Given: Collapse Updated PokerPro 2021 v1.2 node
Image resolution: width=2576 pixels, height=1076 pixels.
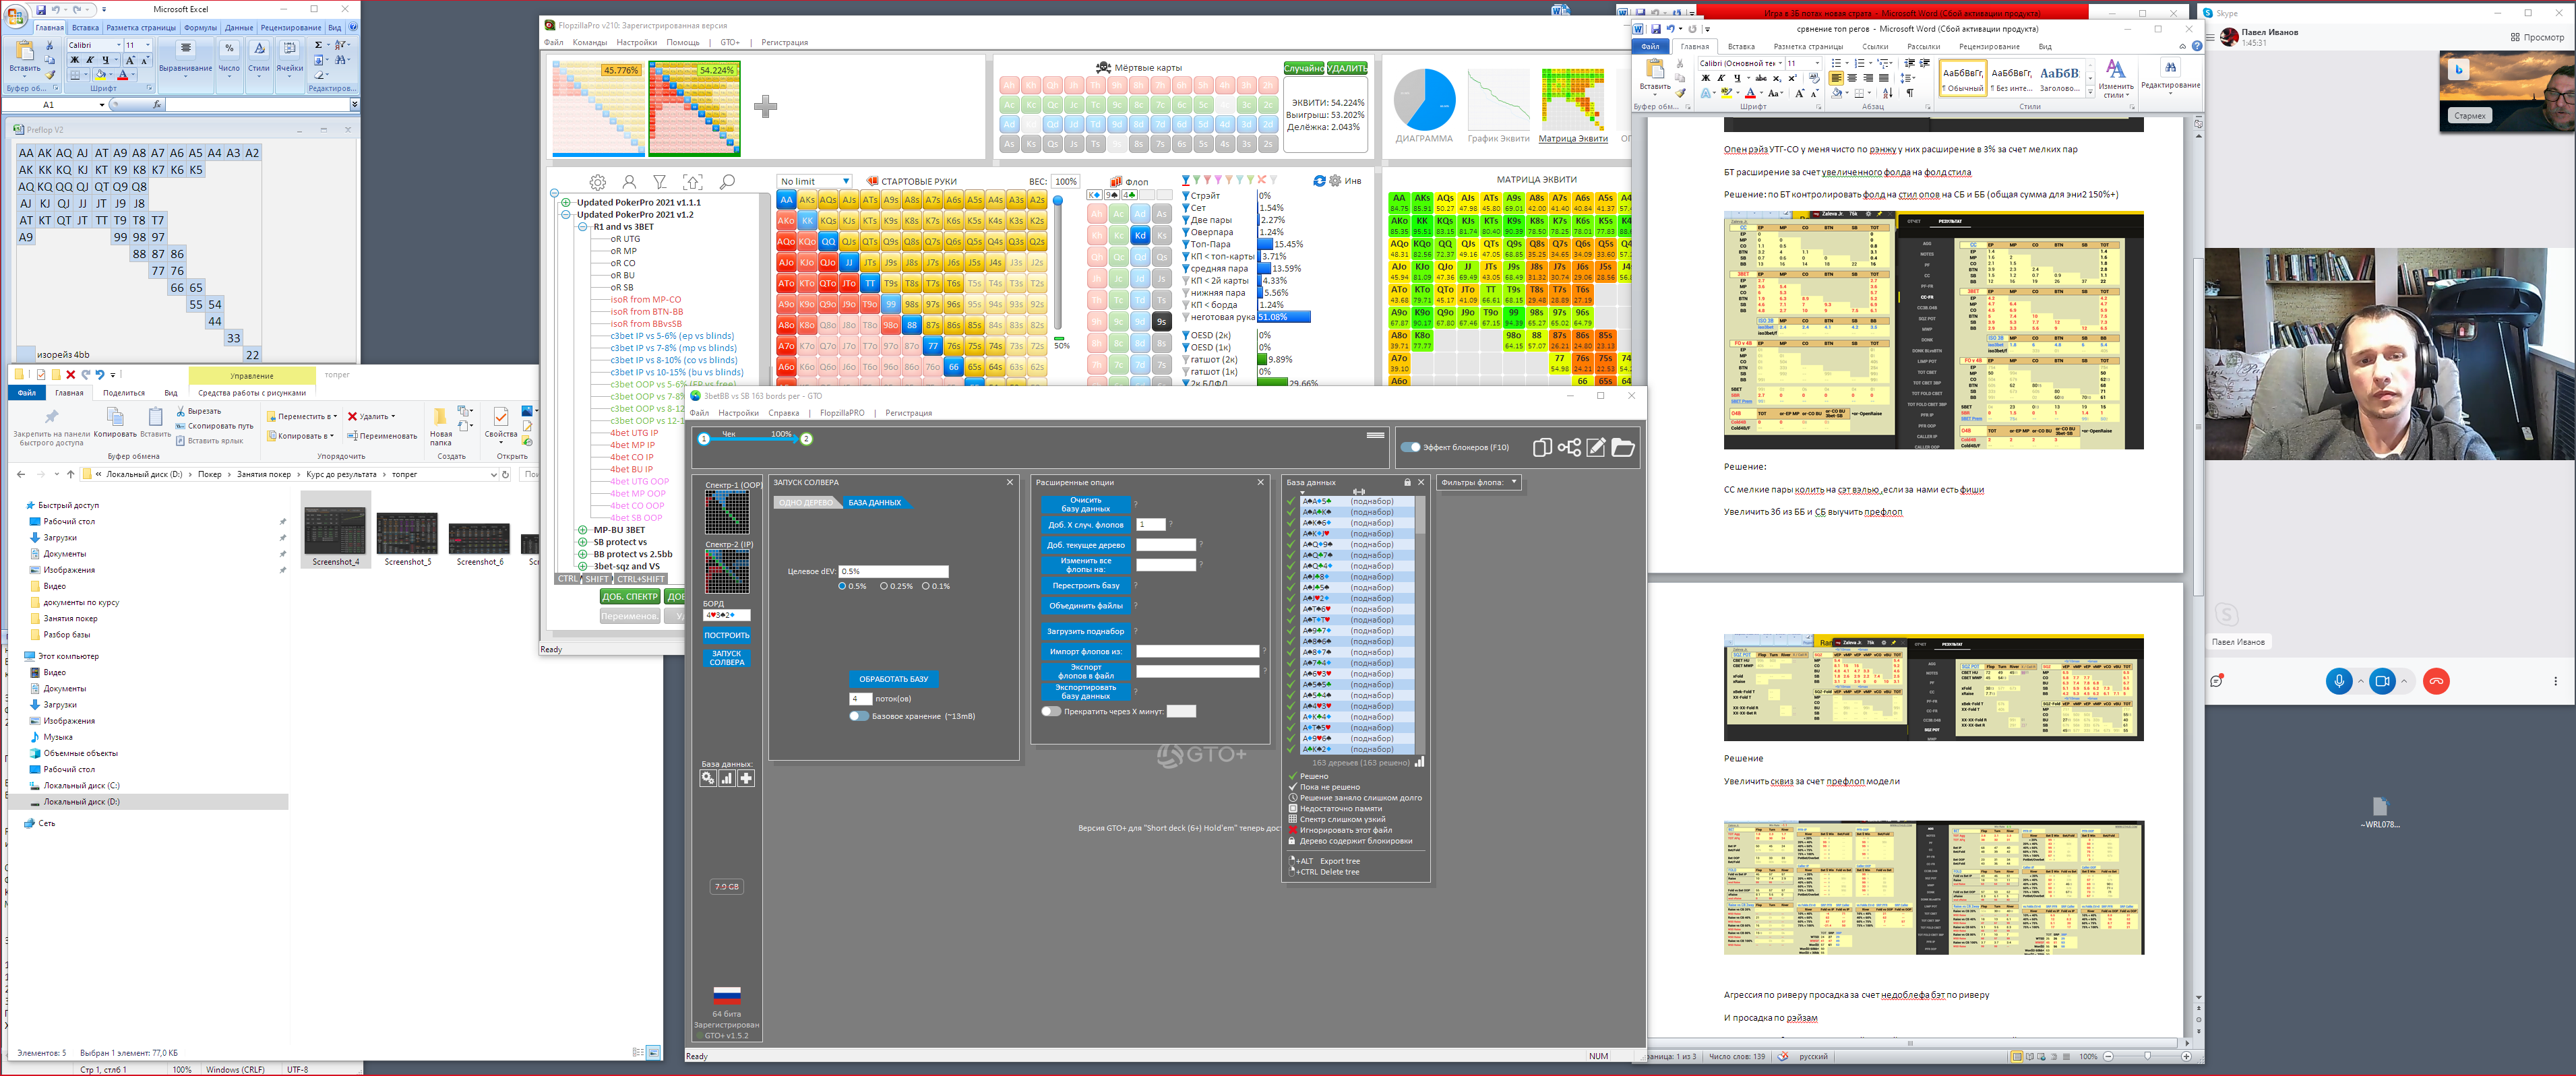Looking at the screenshot, I should point(567,214).
